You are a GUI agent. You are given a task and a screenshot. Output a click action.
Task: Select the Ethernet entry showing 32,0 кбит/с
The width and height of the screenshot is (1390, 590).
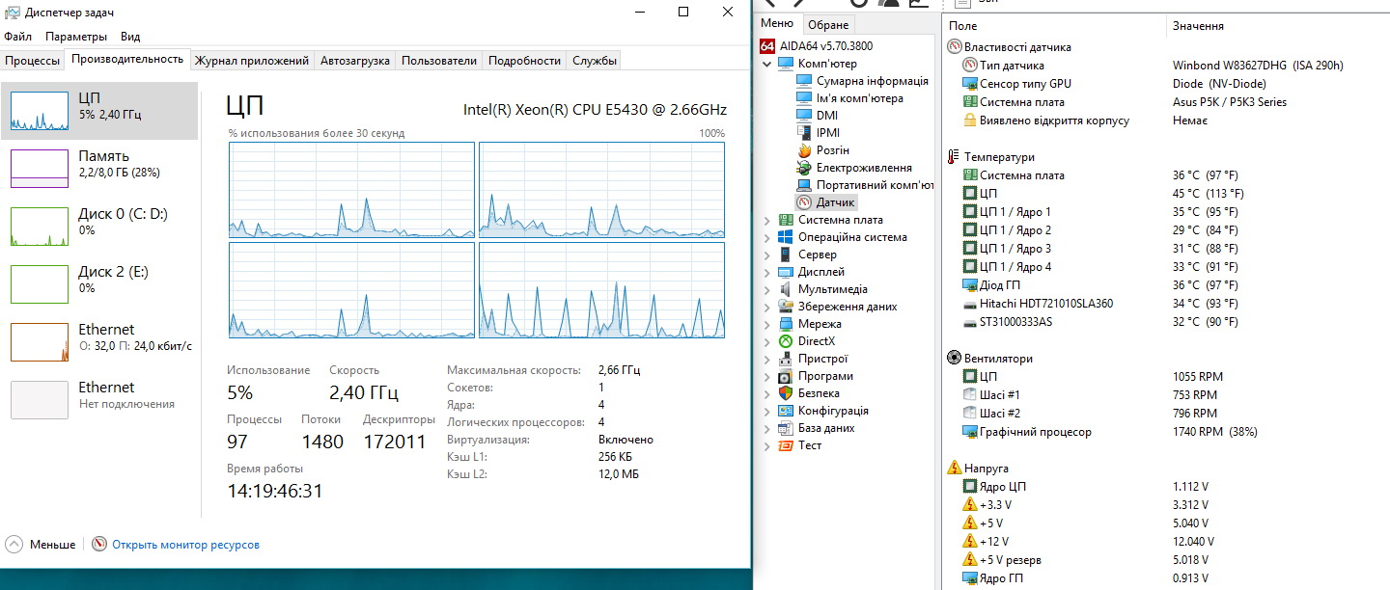click(99, 342)
